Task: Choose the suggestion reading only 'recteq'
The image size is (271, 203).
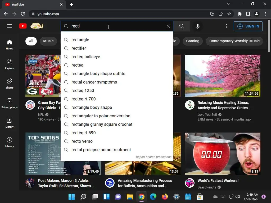Action: point(117,65)
